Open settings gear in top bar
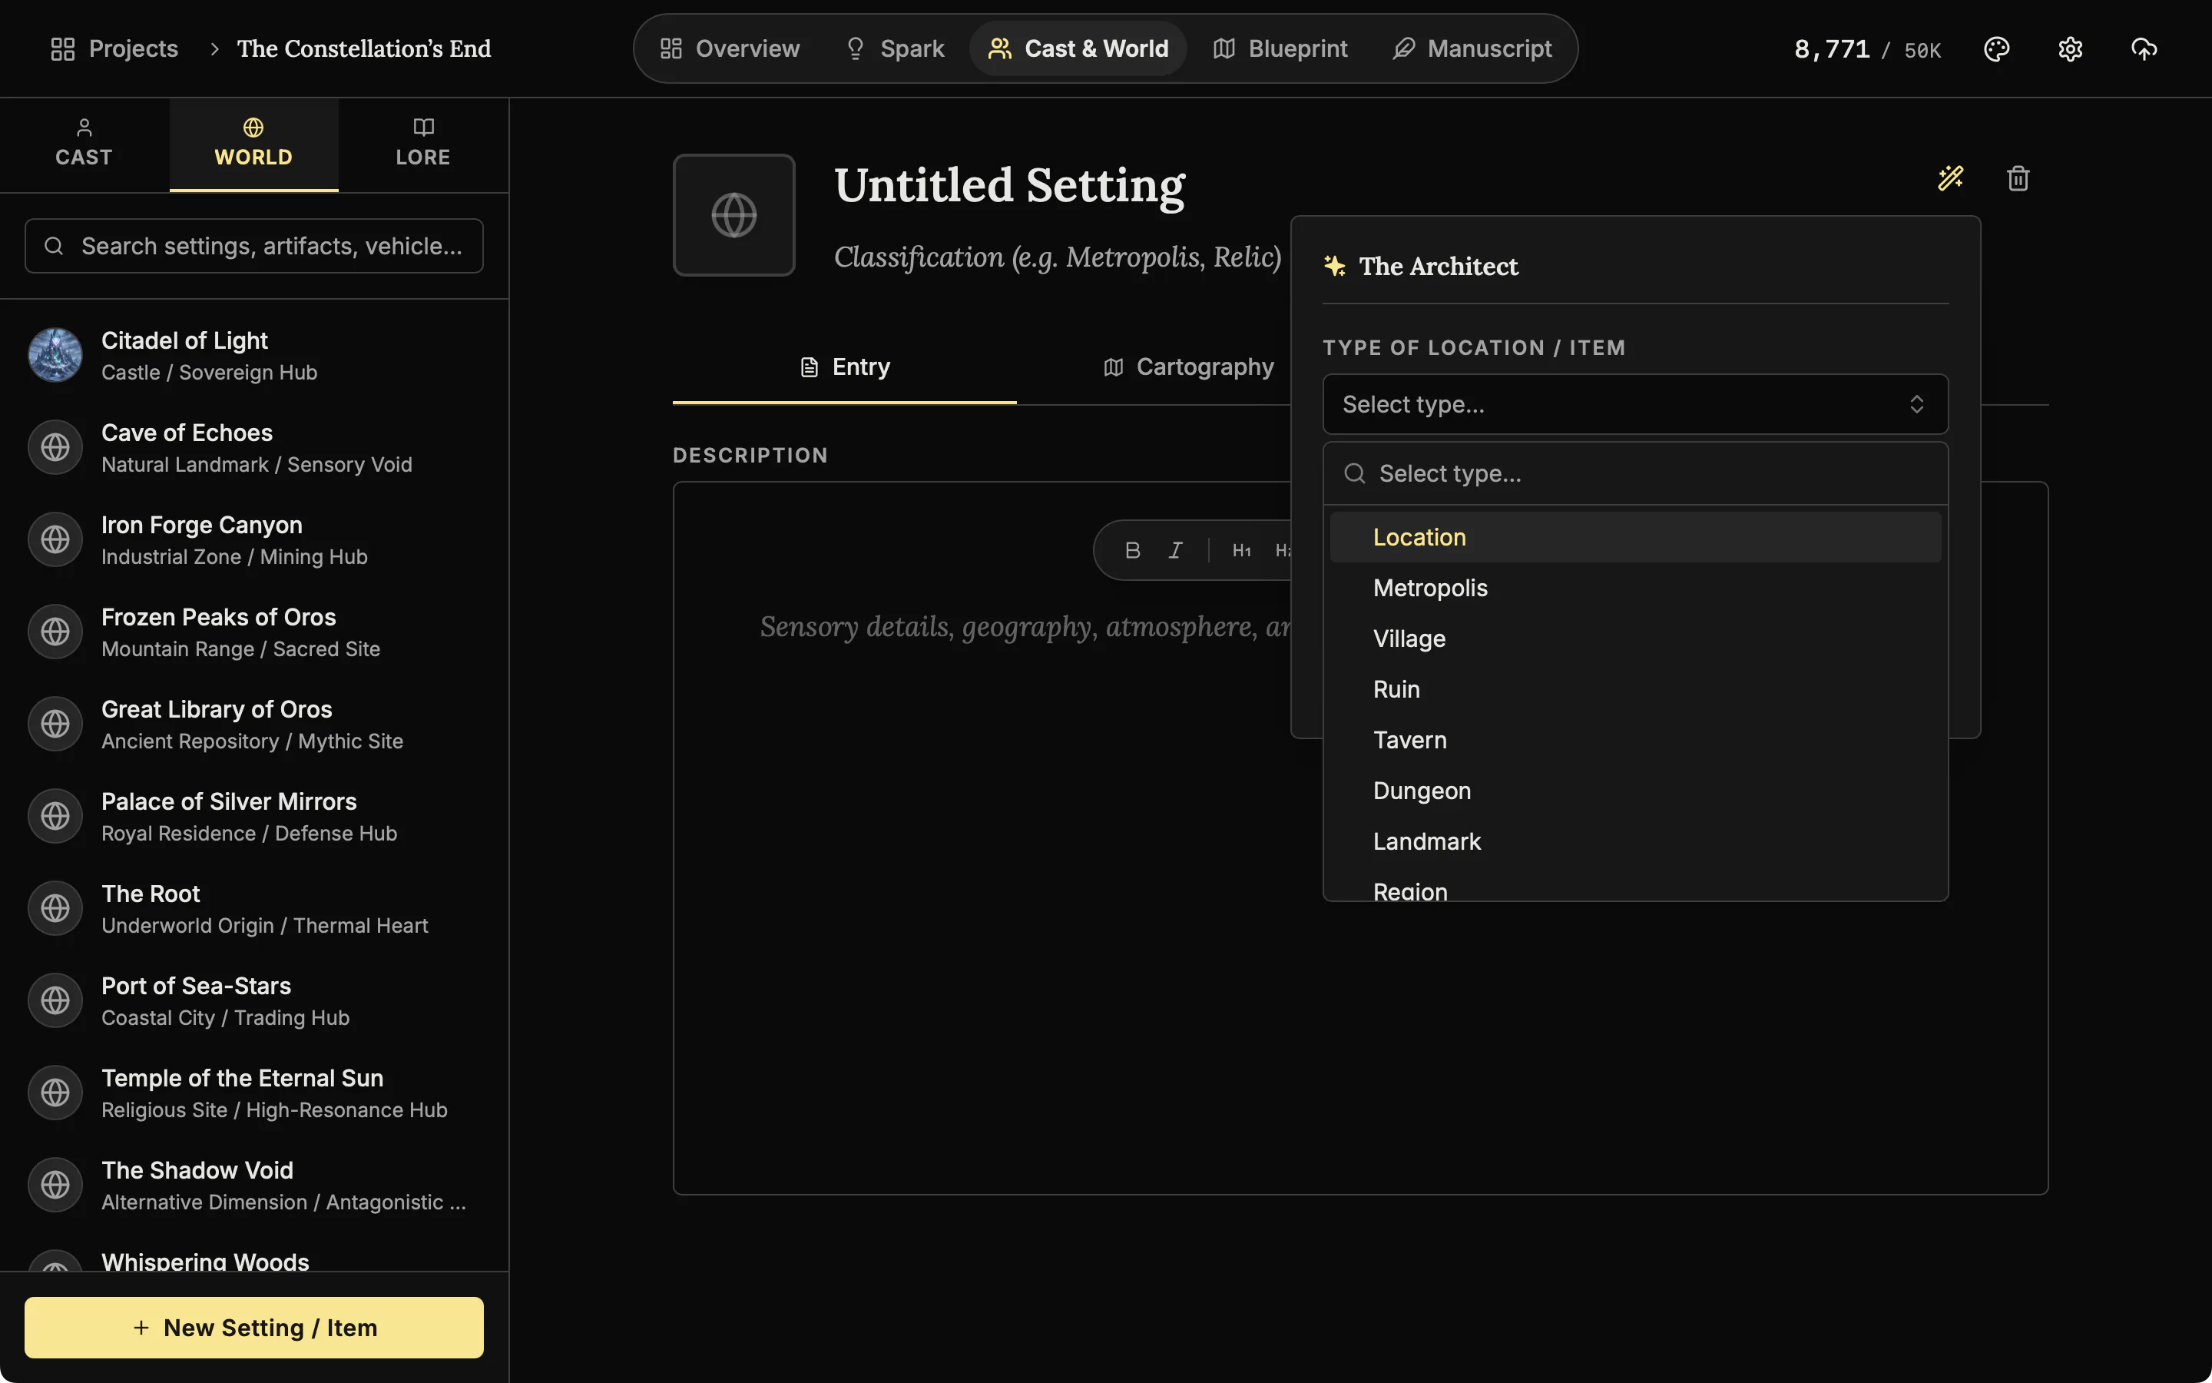Image resolution: width=2212 pixels, height=1383 pixels. tap(2071, 48)
